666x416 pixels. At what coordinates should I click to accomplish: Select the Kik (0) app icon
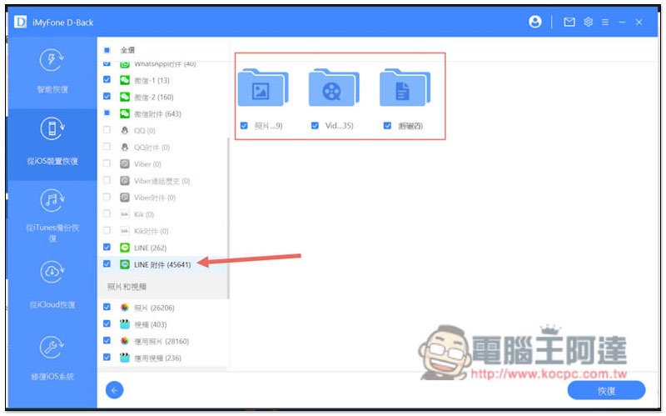[x=124, y=214]
